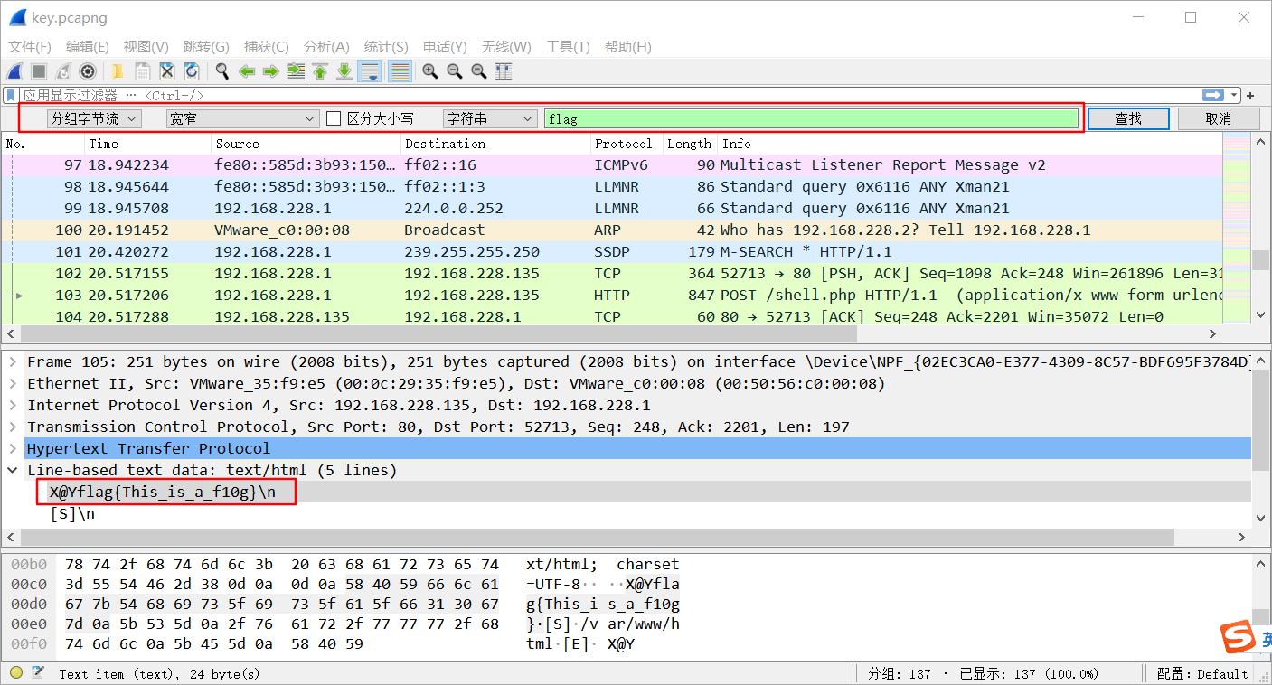The height and width of the screenshot is (685, 1272).
Task: Open the 分析(A) menu
Action: 326,47
